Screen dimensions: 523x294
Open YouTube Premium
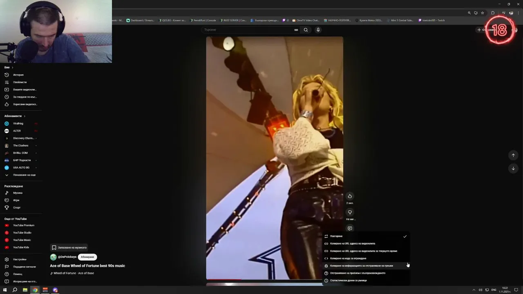[23, 225]
